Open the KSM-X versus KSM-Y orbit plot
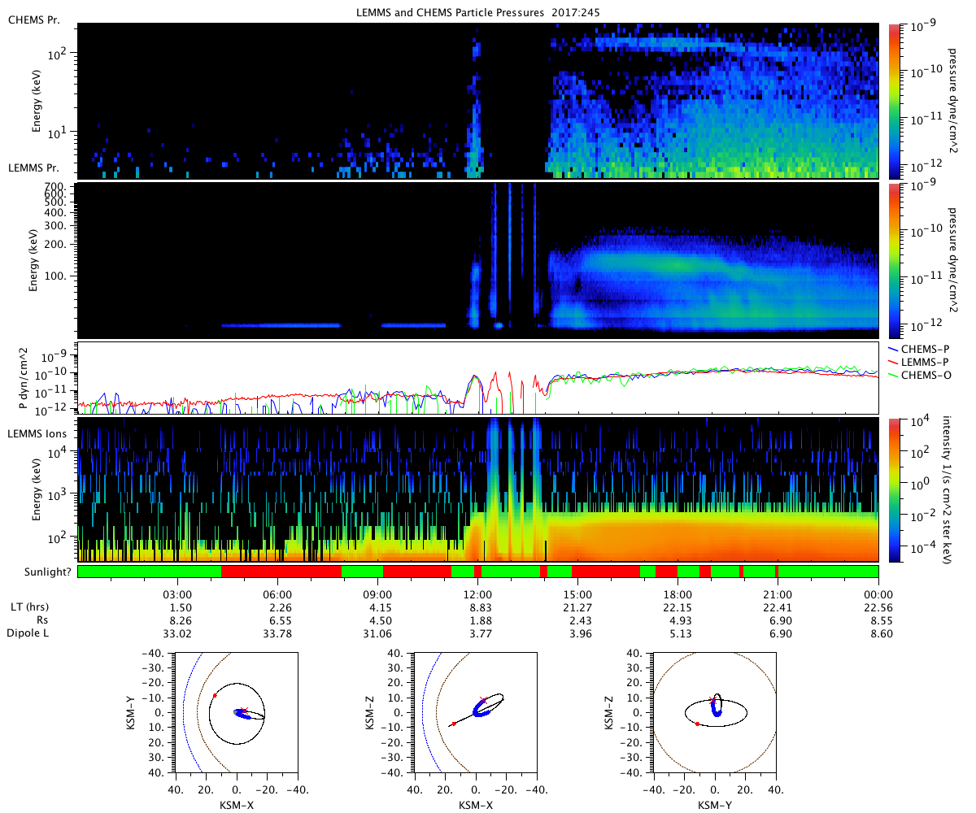The height and width of the screenshot is (813, 976). (x=237, y=713)
